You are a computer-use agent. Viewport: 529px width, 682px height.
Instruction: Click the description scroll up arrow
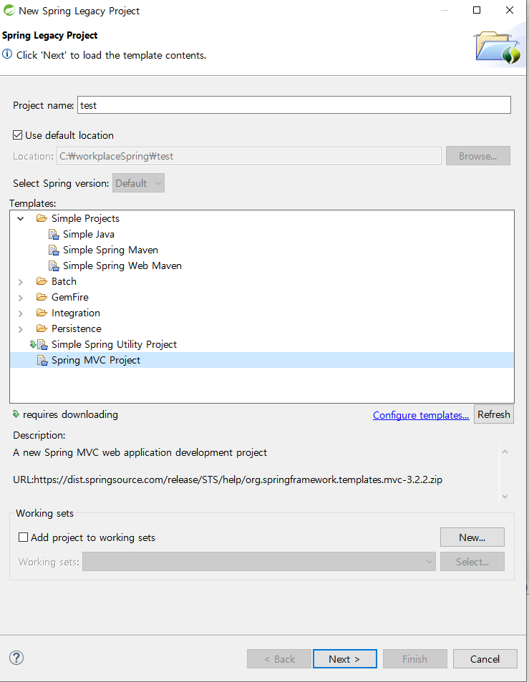coord(505,452)
